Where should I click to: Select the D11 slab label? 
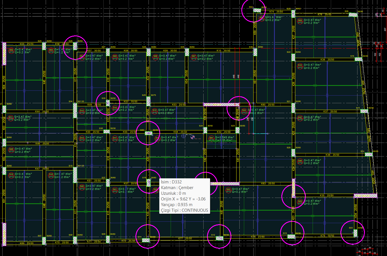11,118
